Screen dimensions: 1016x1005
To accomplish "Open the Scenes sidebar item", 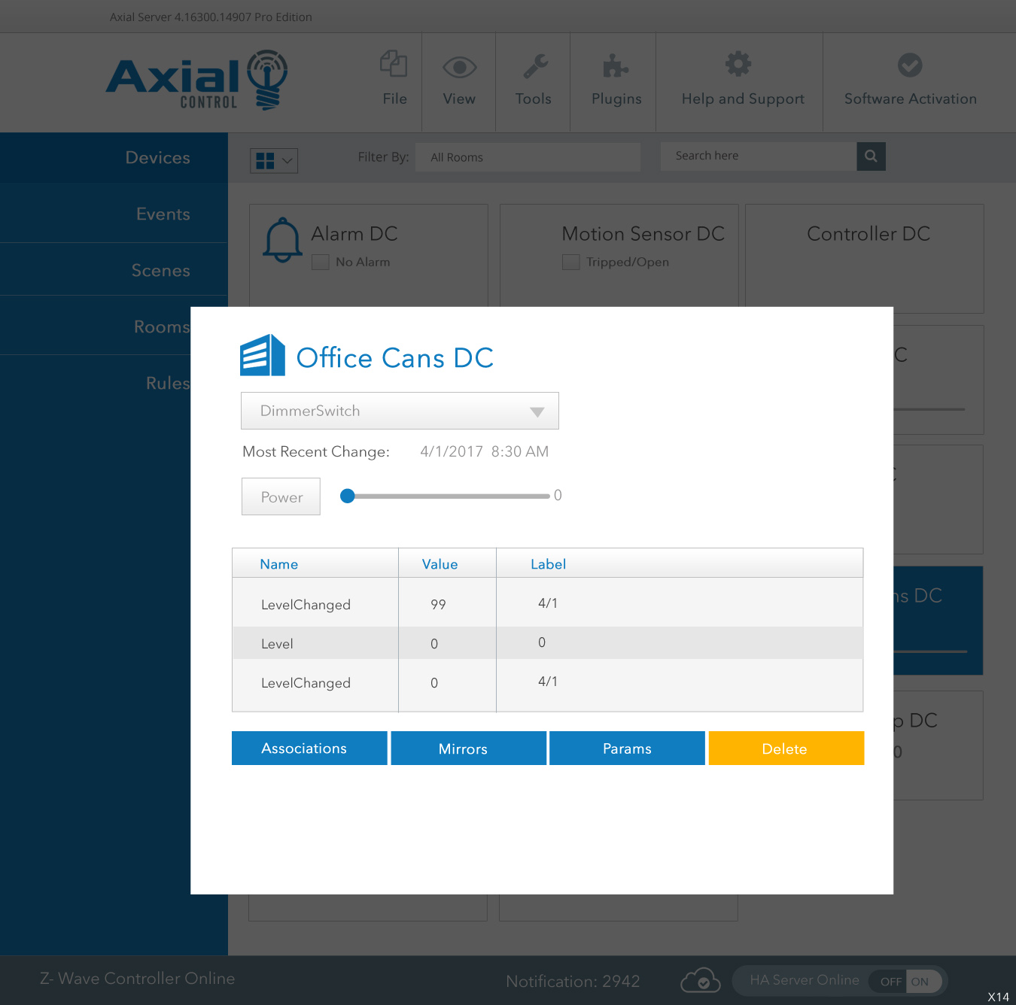I will (160, 271).
